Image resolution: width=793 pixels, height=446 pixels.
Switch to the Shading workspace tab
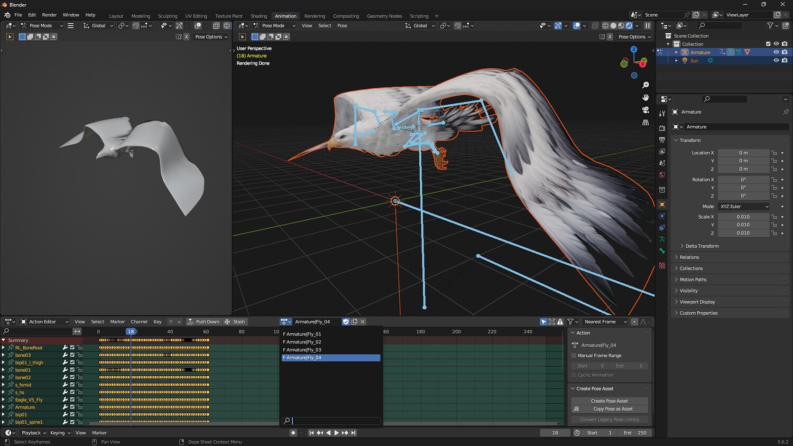coord(259,16)
